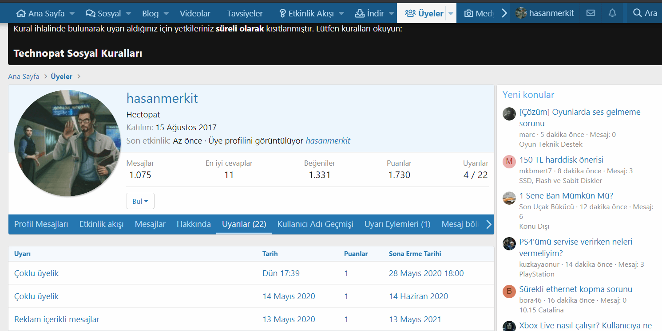The image size is (662, 331).
Task: Open Çoklu üyelik warning dated 14 Mayıs 2020
Action: (36, 296)
